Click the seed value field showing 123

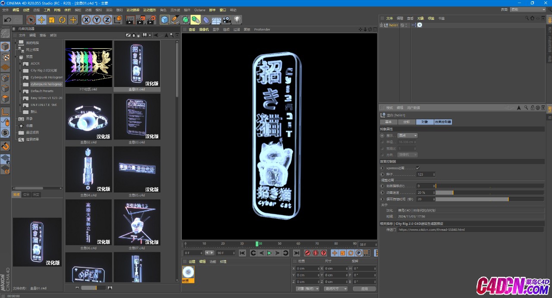(426, 174)
